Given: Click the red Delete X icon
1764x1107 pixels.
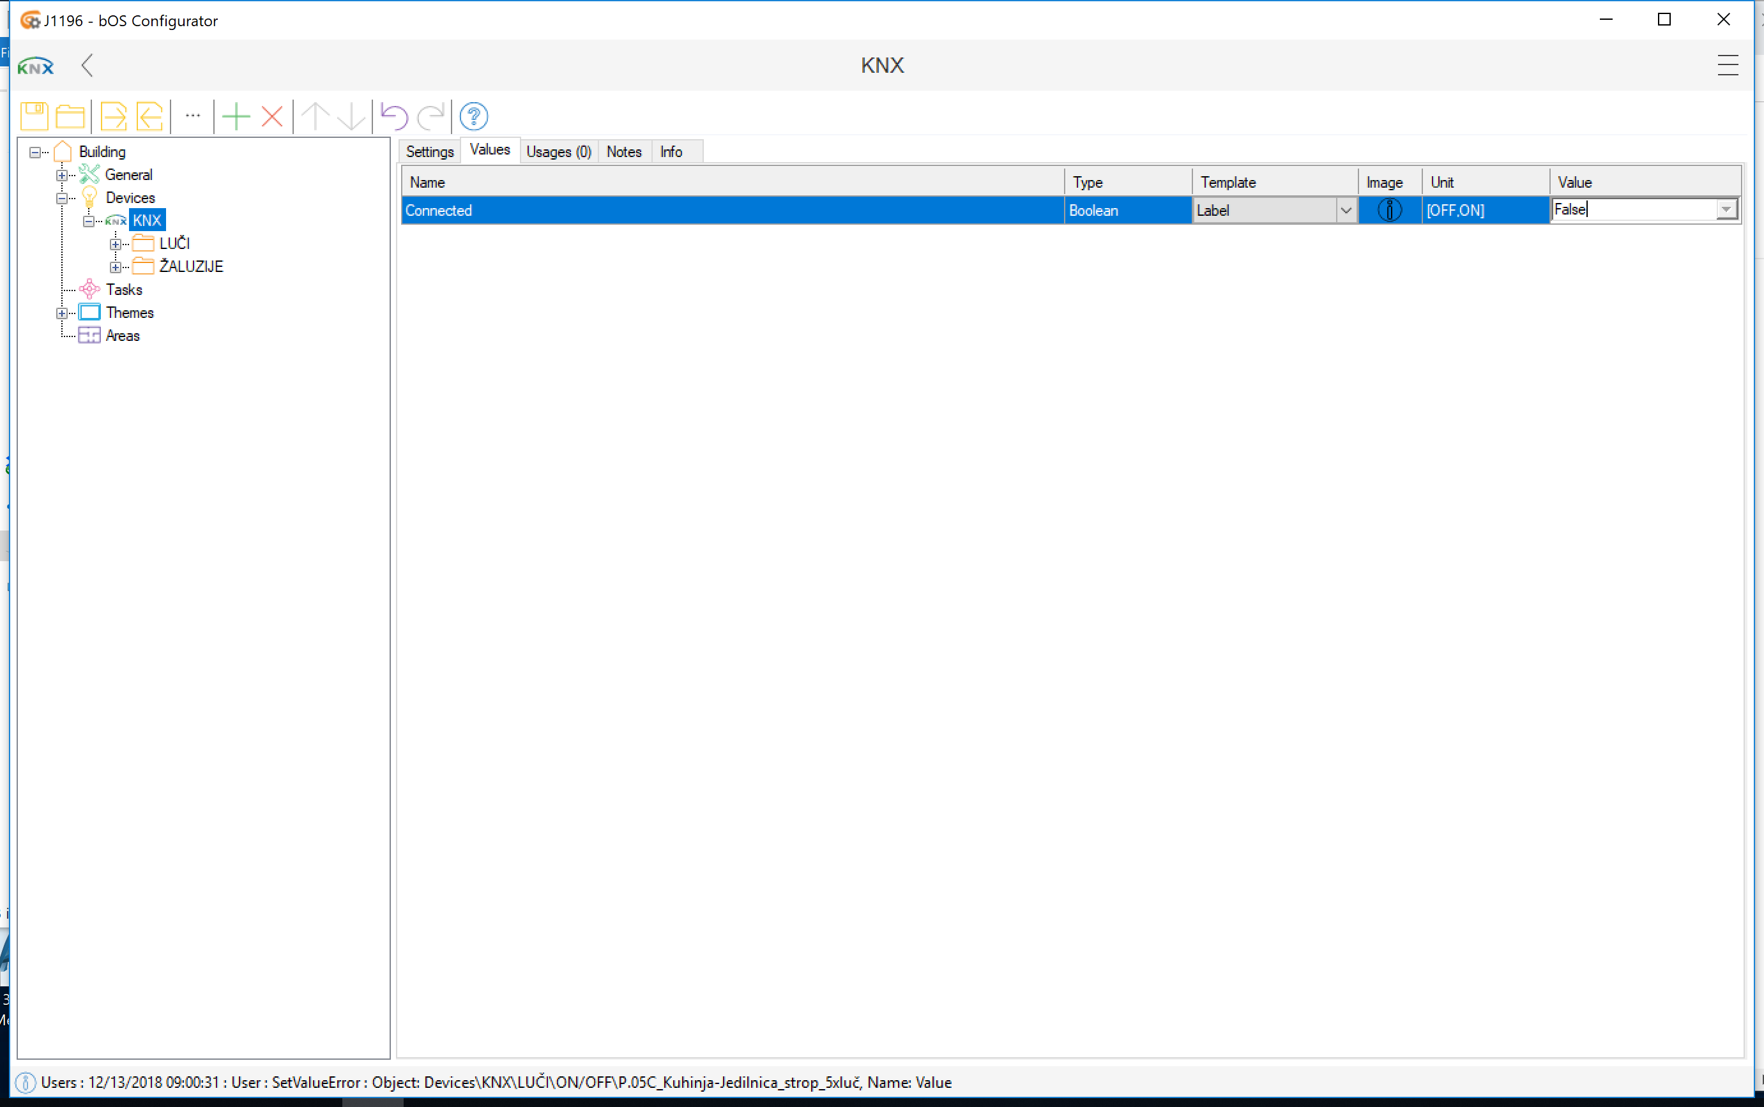Looking at the screenshot, I should [x=273, y=116].
